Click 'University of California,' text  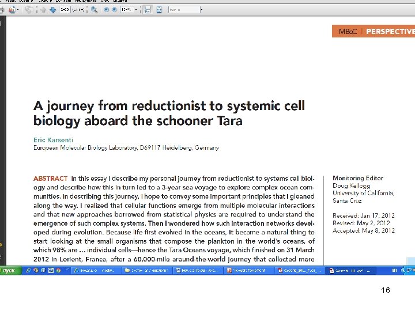[x=363, y=193]
